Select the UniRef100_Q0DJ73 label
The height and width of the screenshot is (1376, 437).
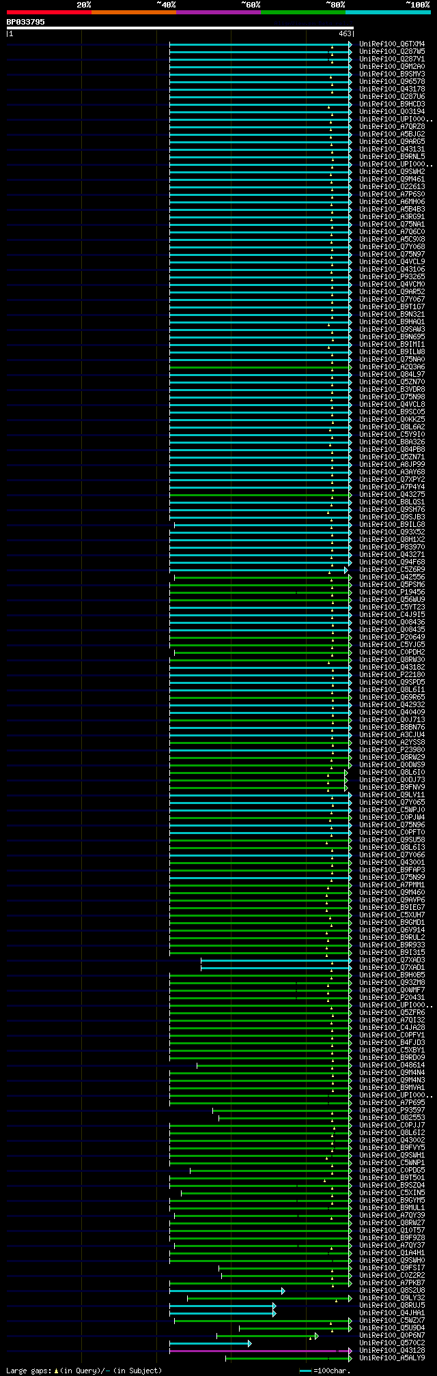(392, 779)
